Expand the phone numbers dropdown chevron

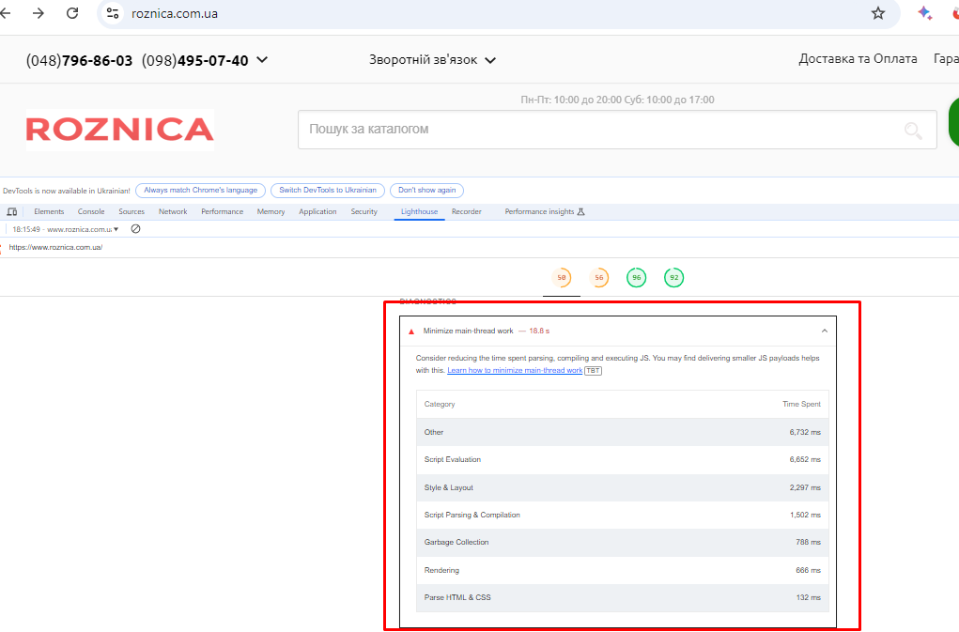point(262,60)
